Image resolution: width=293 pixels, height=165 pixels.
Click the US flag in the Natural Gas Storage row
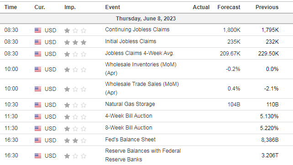(x=38, y=105)
